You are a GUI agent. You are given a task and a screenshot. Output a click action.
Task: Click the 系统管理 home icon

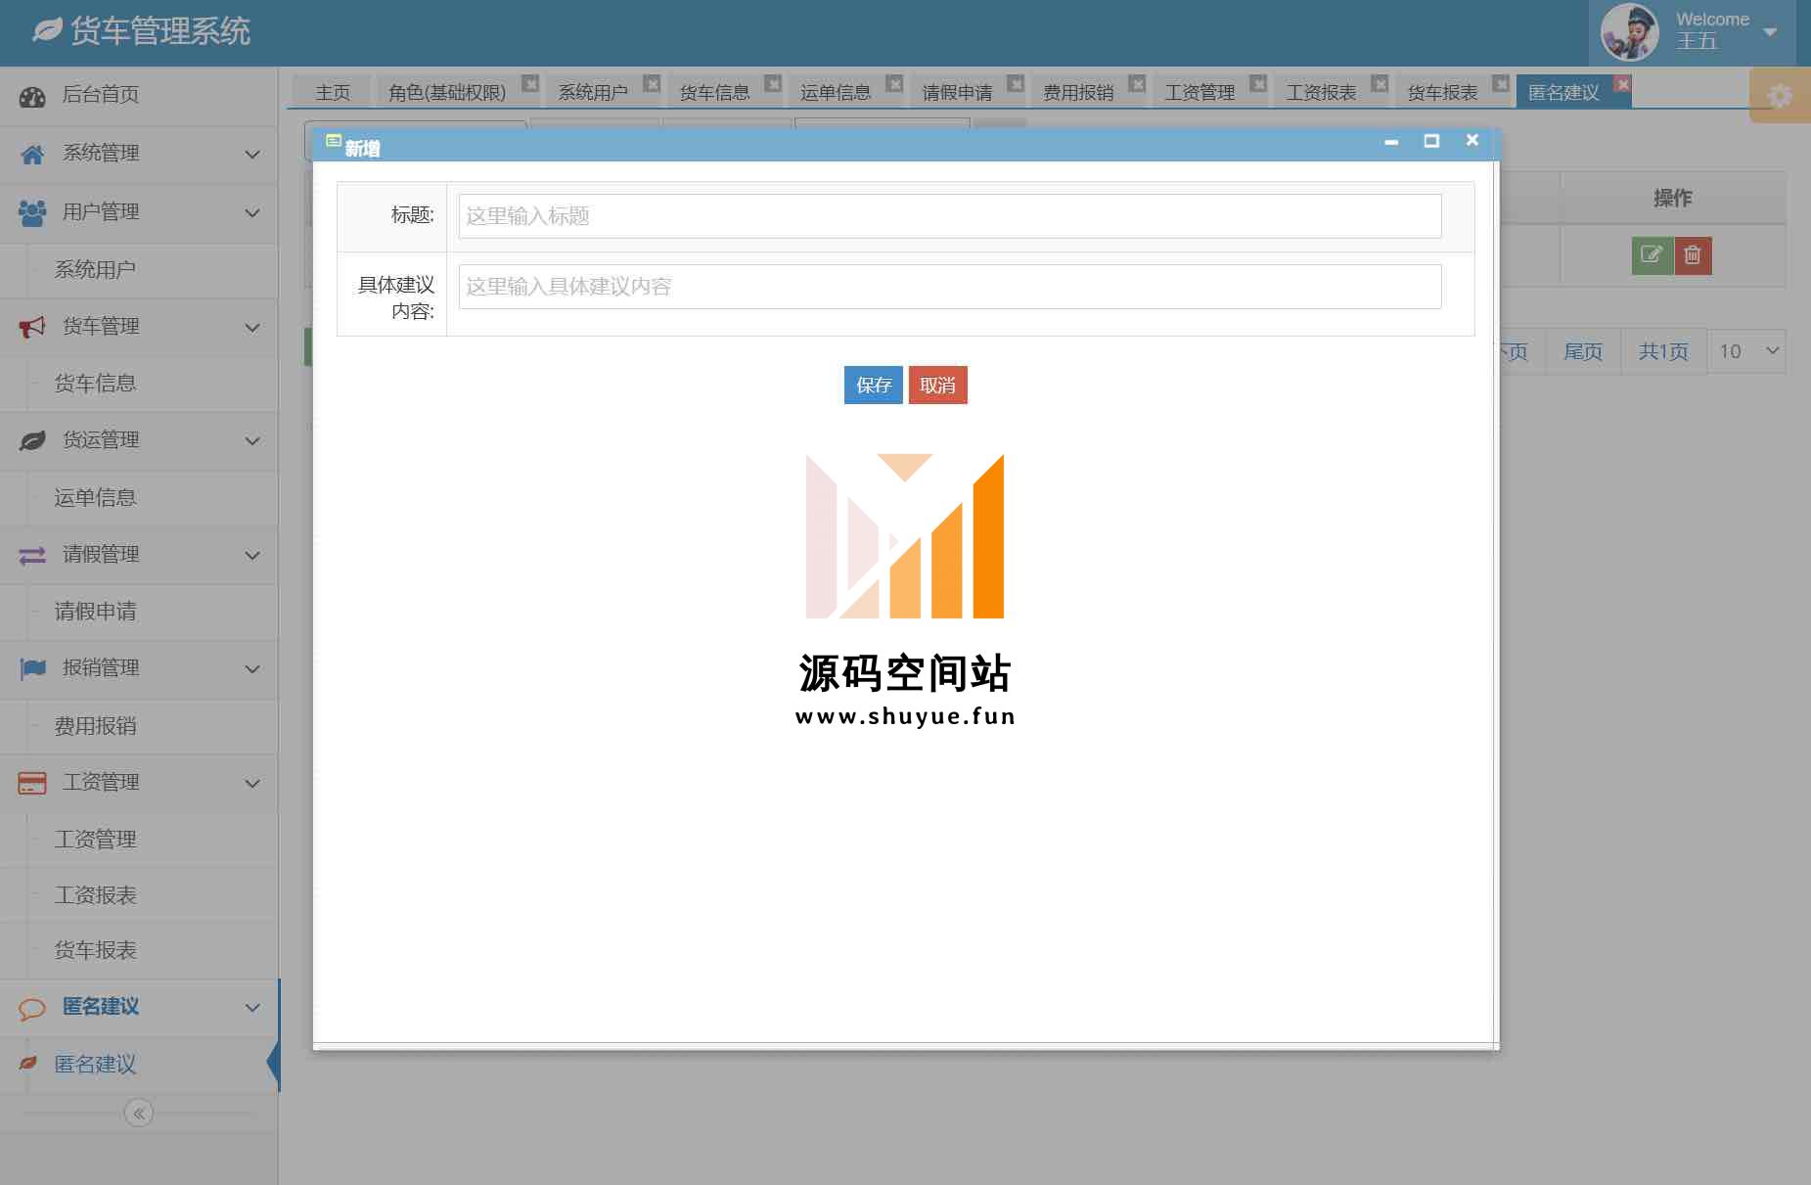pyautogui.click(x=32, y=154)
